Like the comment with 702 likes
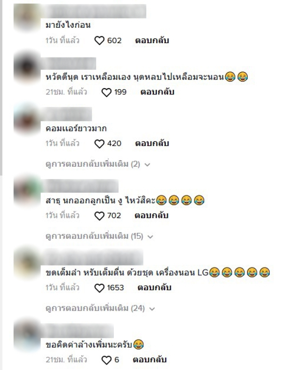Image resolution: width=292 pixels, height=370 pixels. (99, 216)
